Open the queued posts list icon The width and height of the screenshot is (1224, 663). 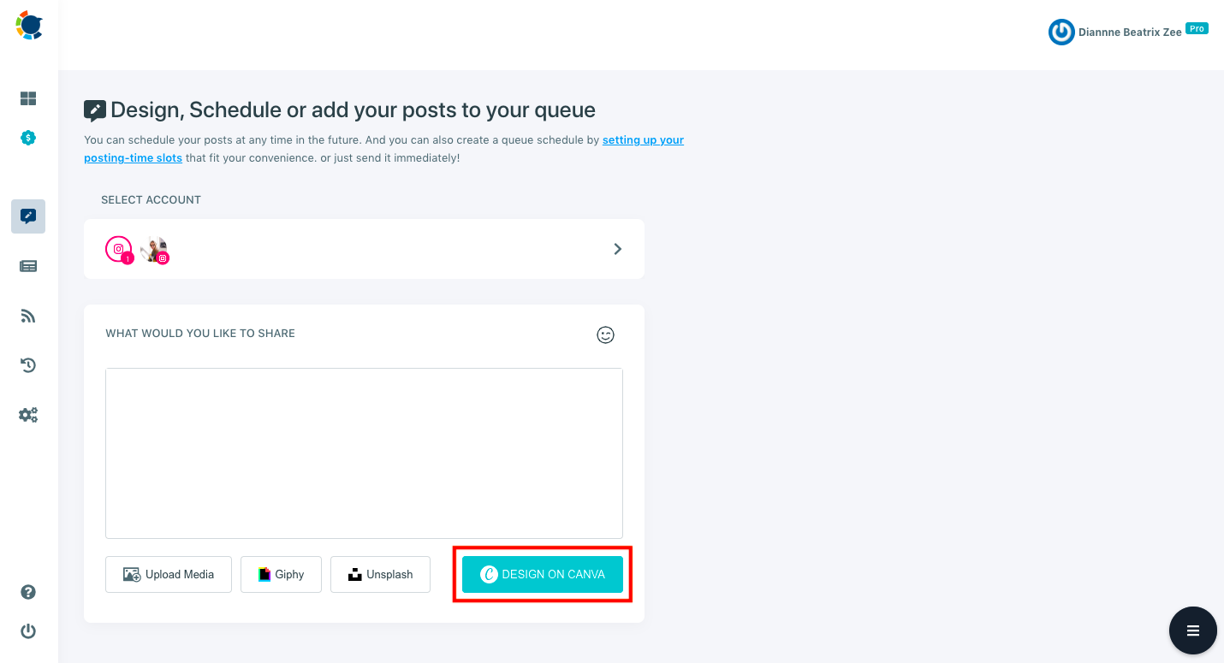[x=27, y=266]
